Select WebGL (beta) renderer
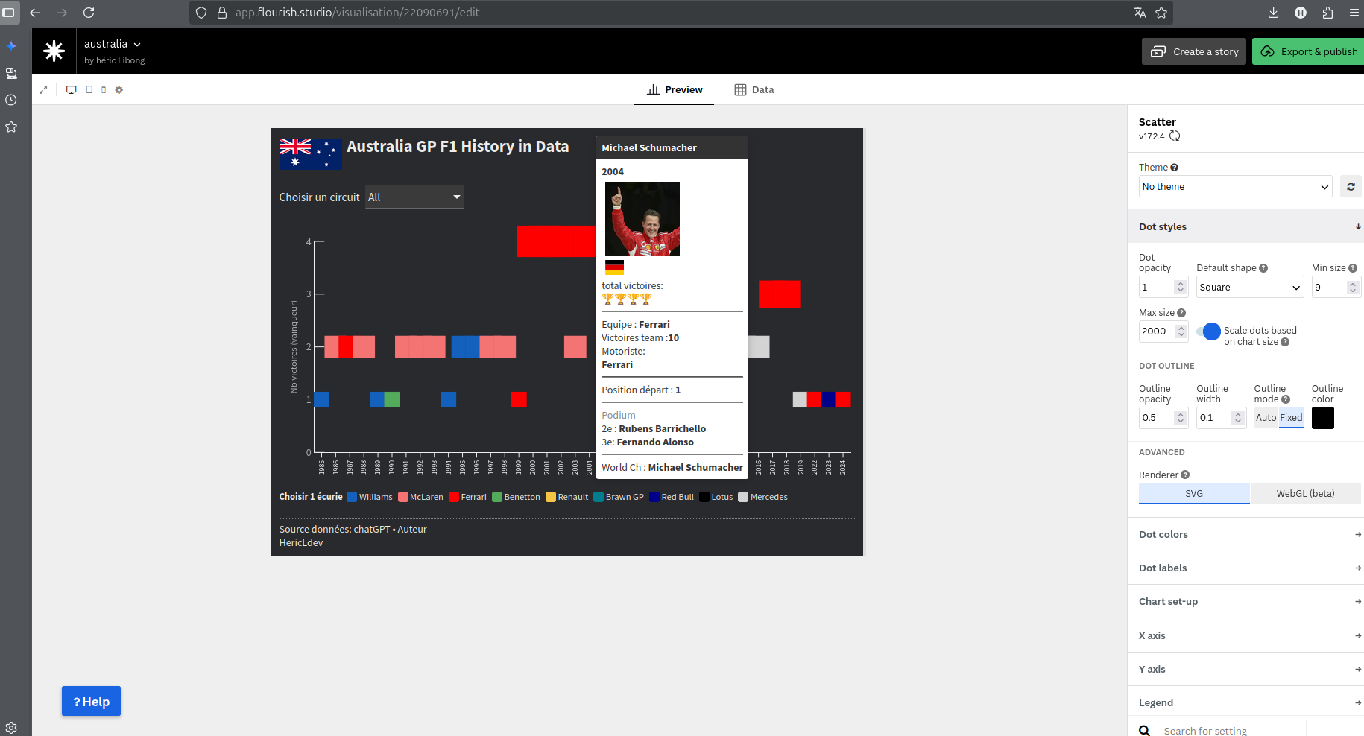The image size is (1364, 736). (x=1305, y=493)
